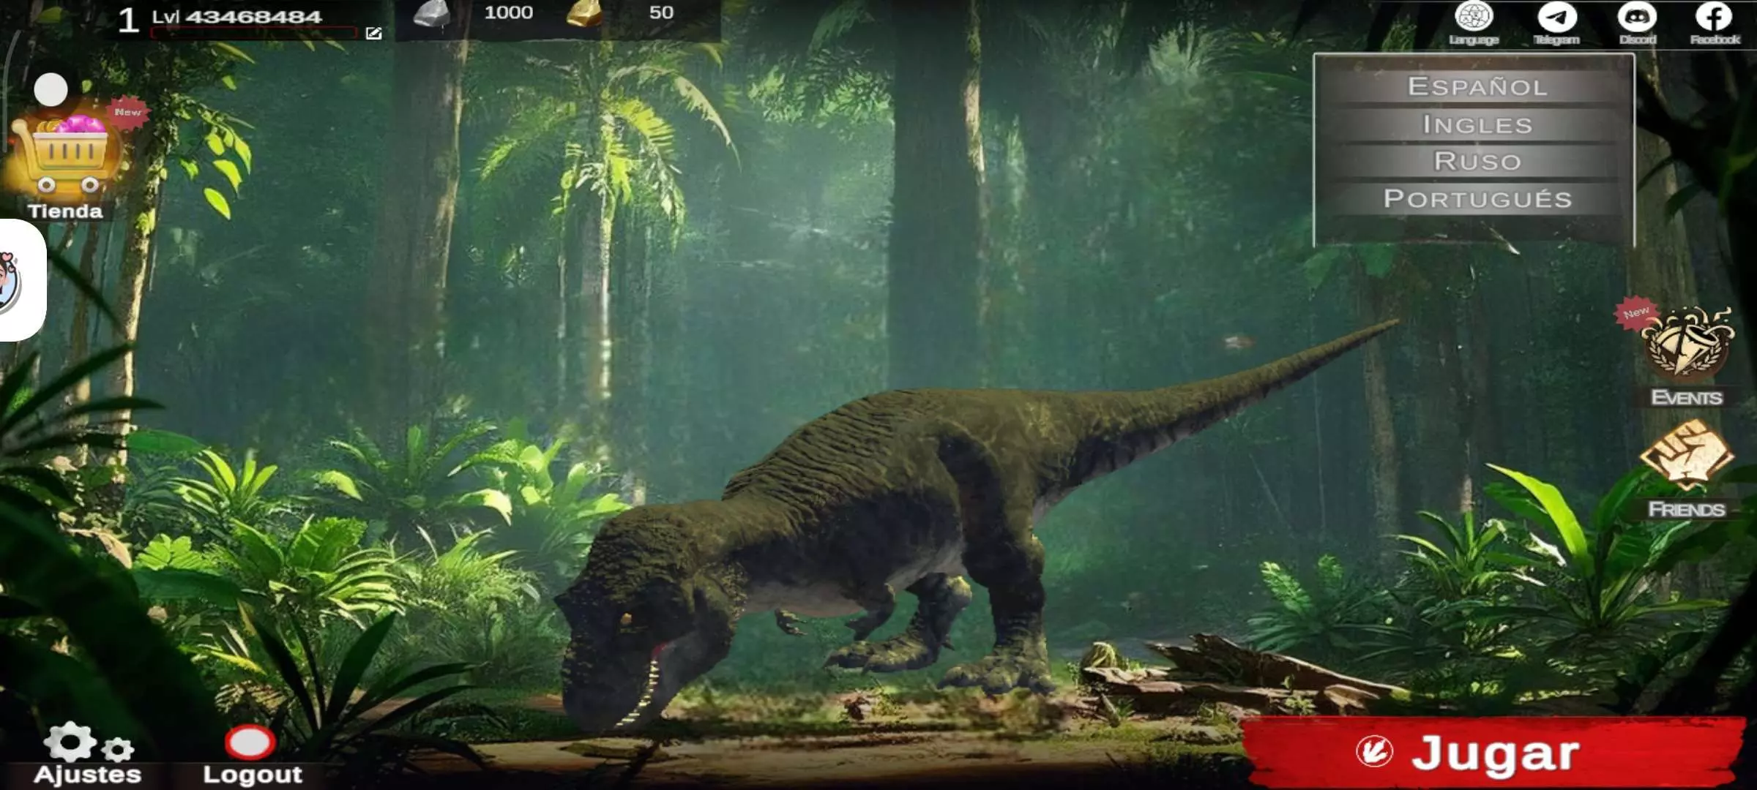Open the Facebook icon

tap(1714, 18)
